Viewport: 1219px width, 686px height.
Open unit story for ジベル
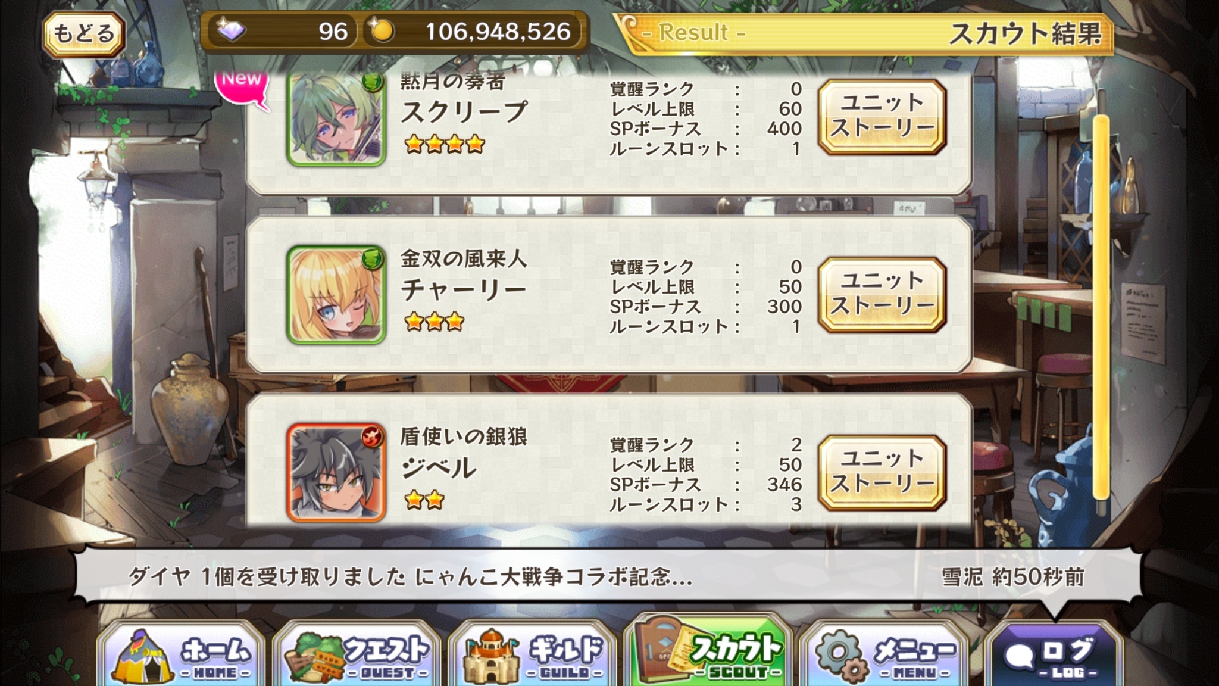(882, 473)
